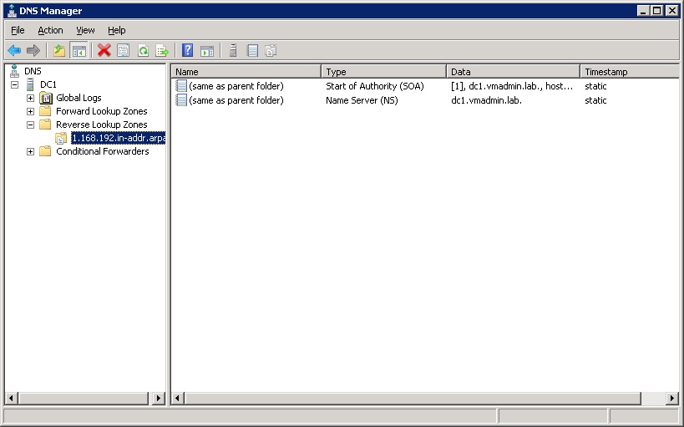Click the Name Server record row icon
Viewport: 684px width, 427px height.
coord(181,100)
